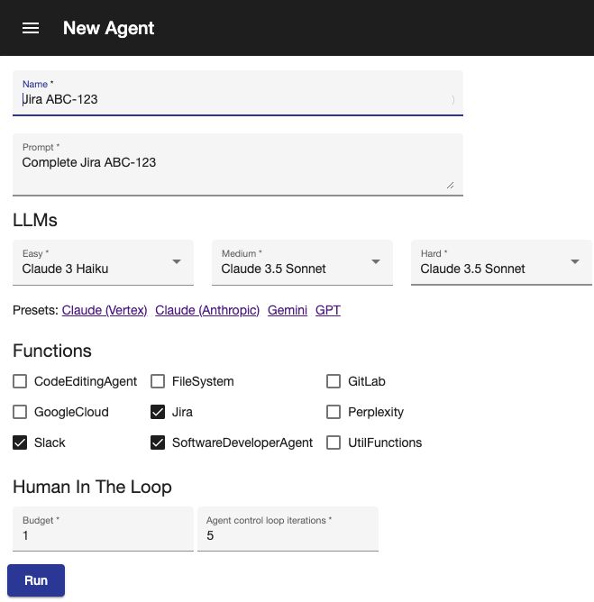Screen dimensions: 594x602
Task: Enable the GoogleCloud checkbox
Action: 20,412
